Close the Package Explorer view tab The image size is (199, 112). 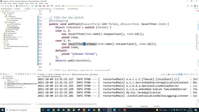13,9
